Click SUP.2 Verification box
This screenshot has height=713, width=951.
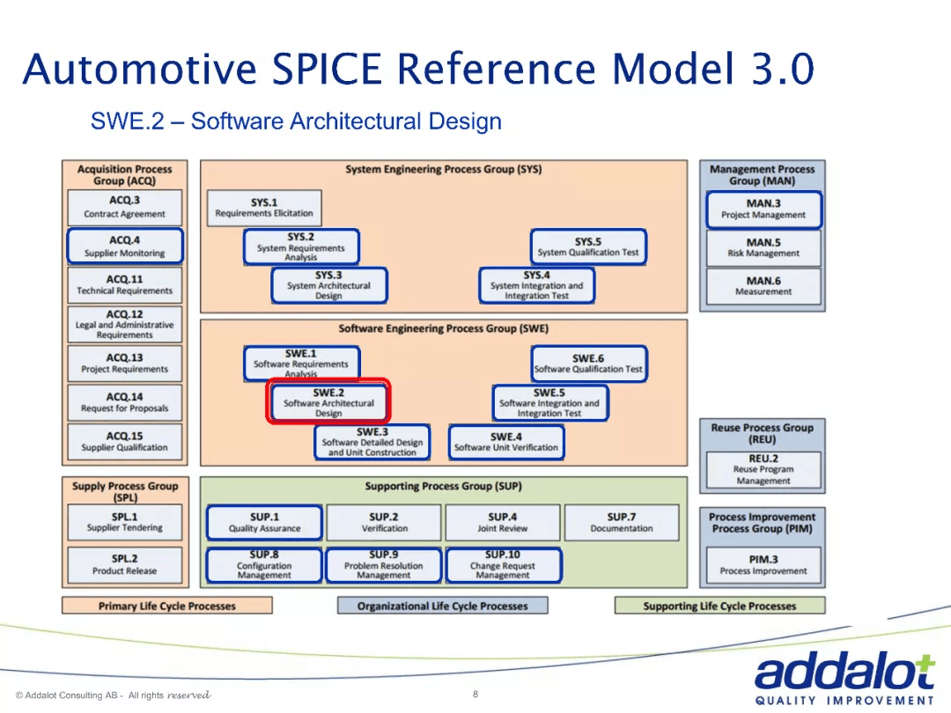[384, 523]
